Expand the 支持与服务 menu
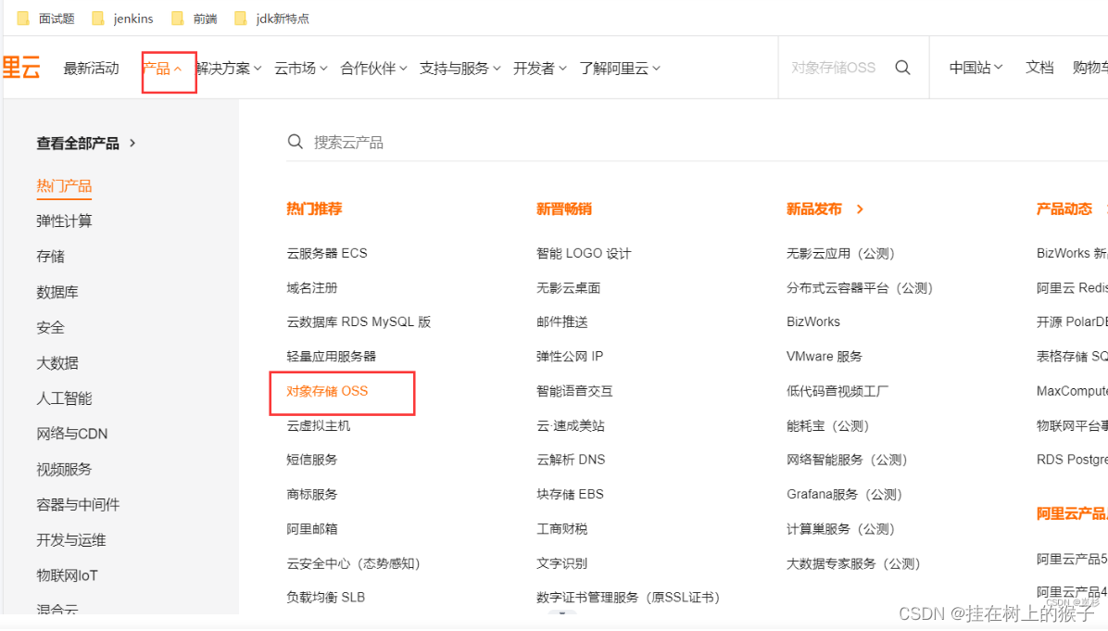The width and height of the screenshot is (1108, 631). tap(460, 69)
